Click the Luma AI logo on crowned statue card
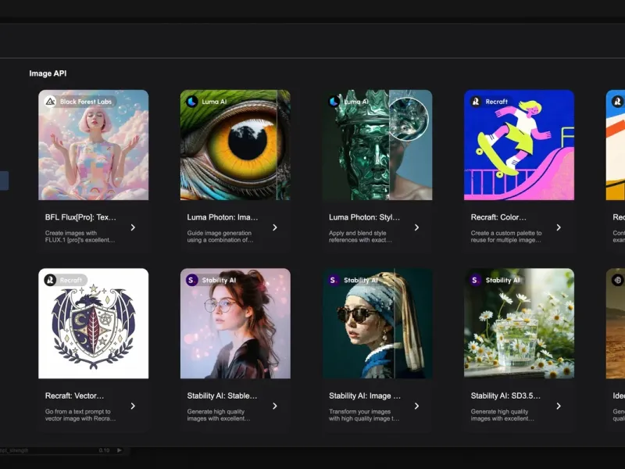Image resolution: width=625 pixels, height=469 pixels. [x=334, y=102]
